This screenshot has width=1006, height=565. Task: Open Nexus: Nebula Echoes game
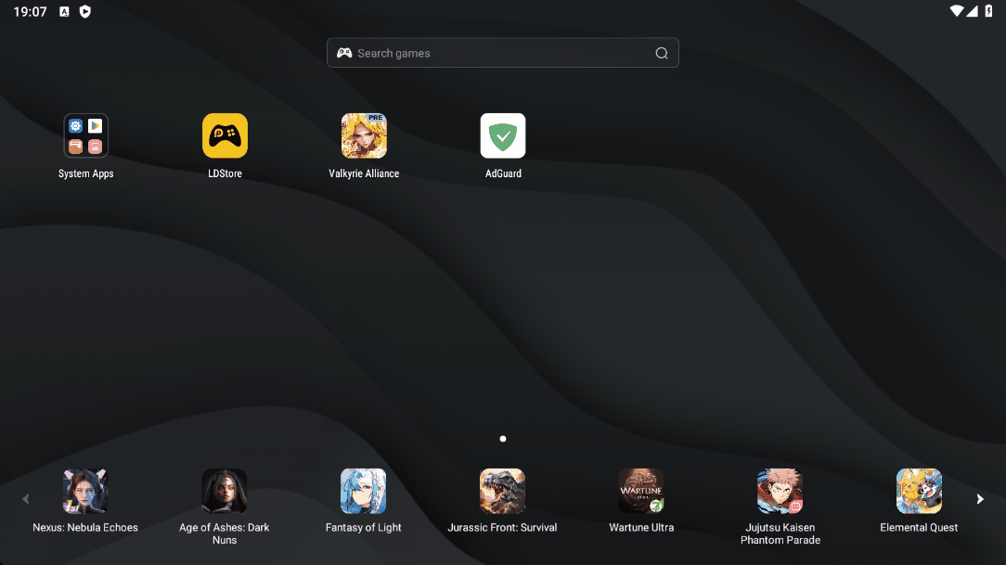[85, 492]
